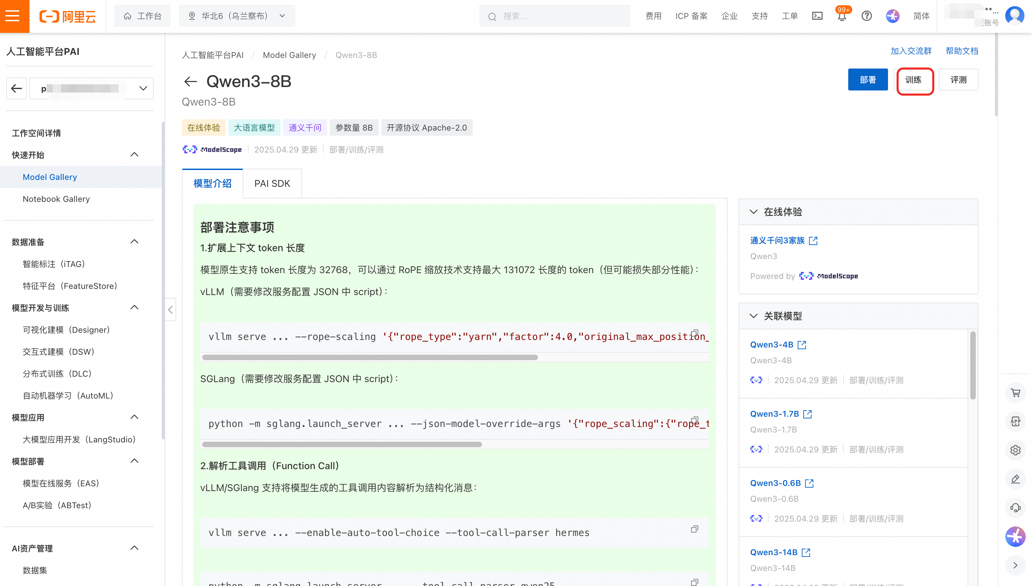Screen dimensions: 1032x586
Task: Collapse the 数据准备 section
Action: tap(134, 242)
